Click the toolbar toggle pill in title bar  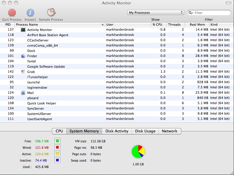pyautogui.click(x=228, y=3)
